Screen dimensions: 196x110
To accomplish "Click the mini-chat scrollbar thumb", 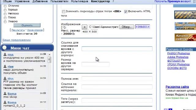I will tap(49, 60).
